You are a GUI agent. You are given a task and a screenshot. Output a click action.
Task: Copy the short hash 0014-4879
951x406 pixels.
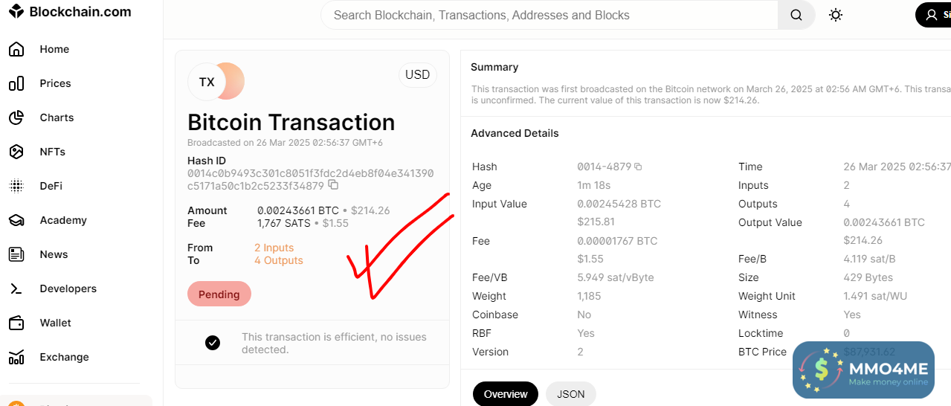pos(638,167)
